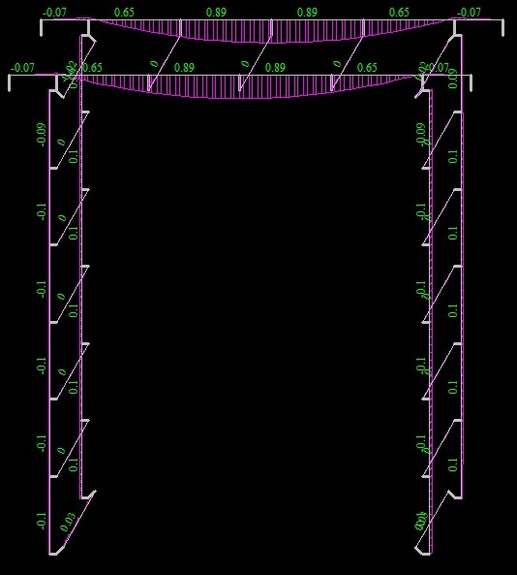Viewport: 517px width, 575px height.
Task: Click the left 0.65 value on lower beam
Action: click(x=92, y=68)
